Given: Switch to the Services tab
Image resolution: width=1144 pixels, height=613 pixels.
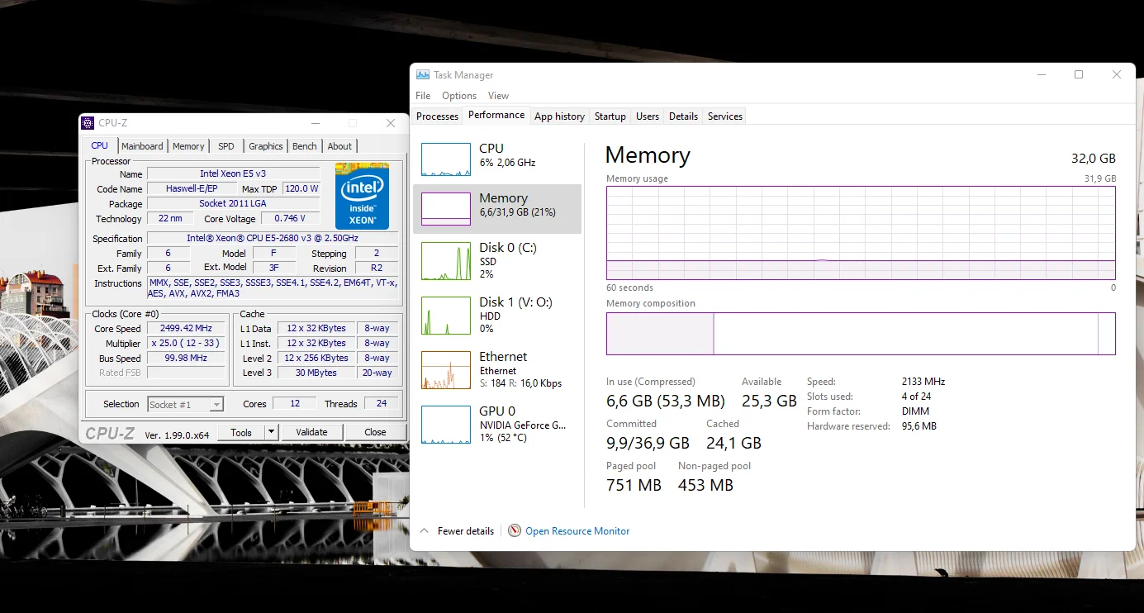Looking at the screenshot, I should coord(725,116).
